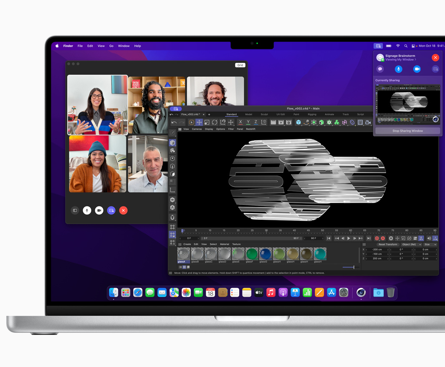Toggle X-axis lock in the toolbar
Image resolution: width=445 pixels, height=367 pixels.
(240, 122)
